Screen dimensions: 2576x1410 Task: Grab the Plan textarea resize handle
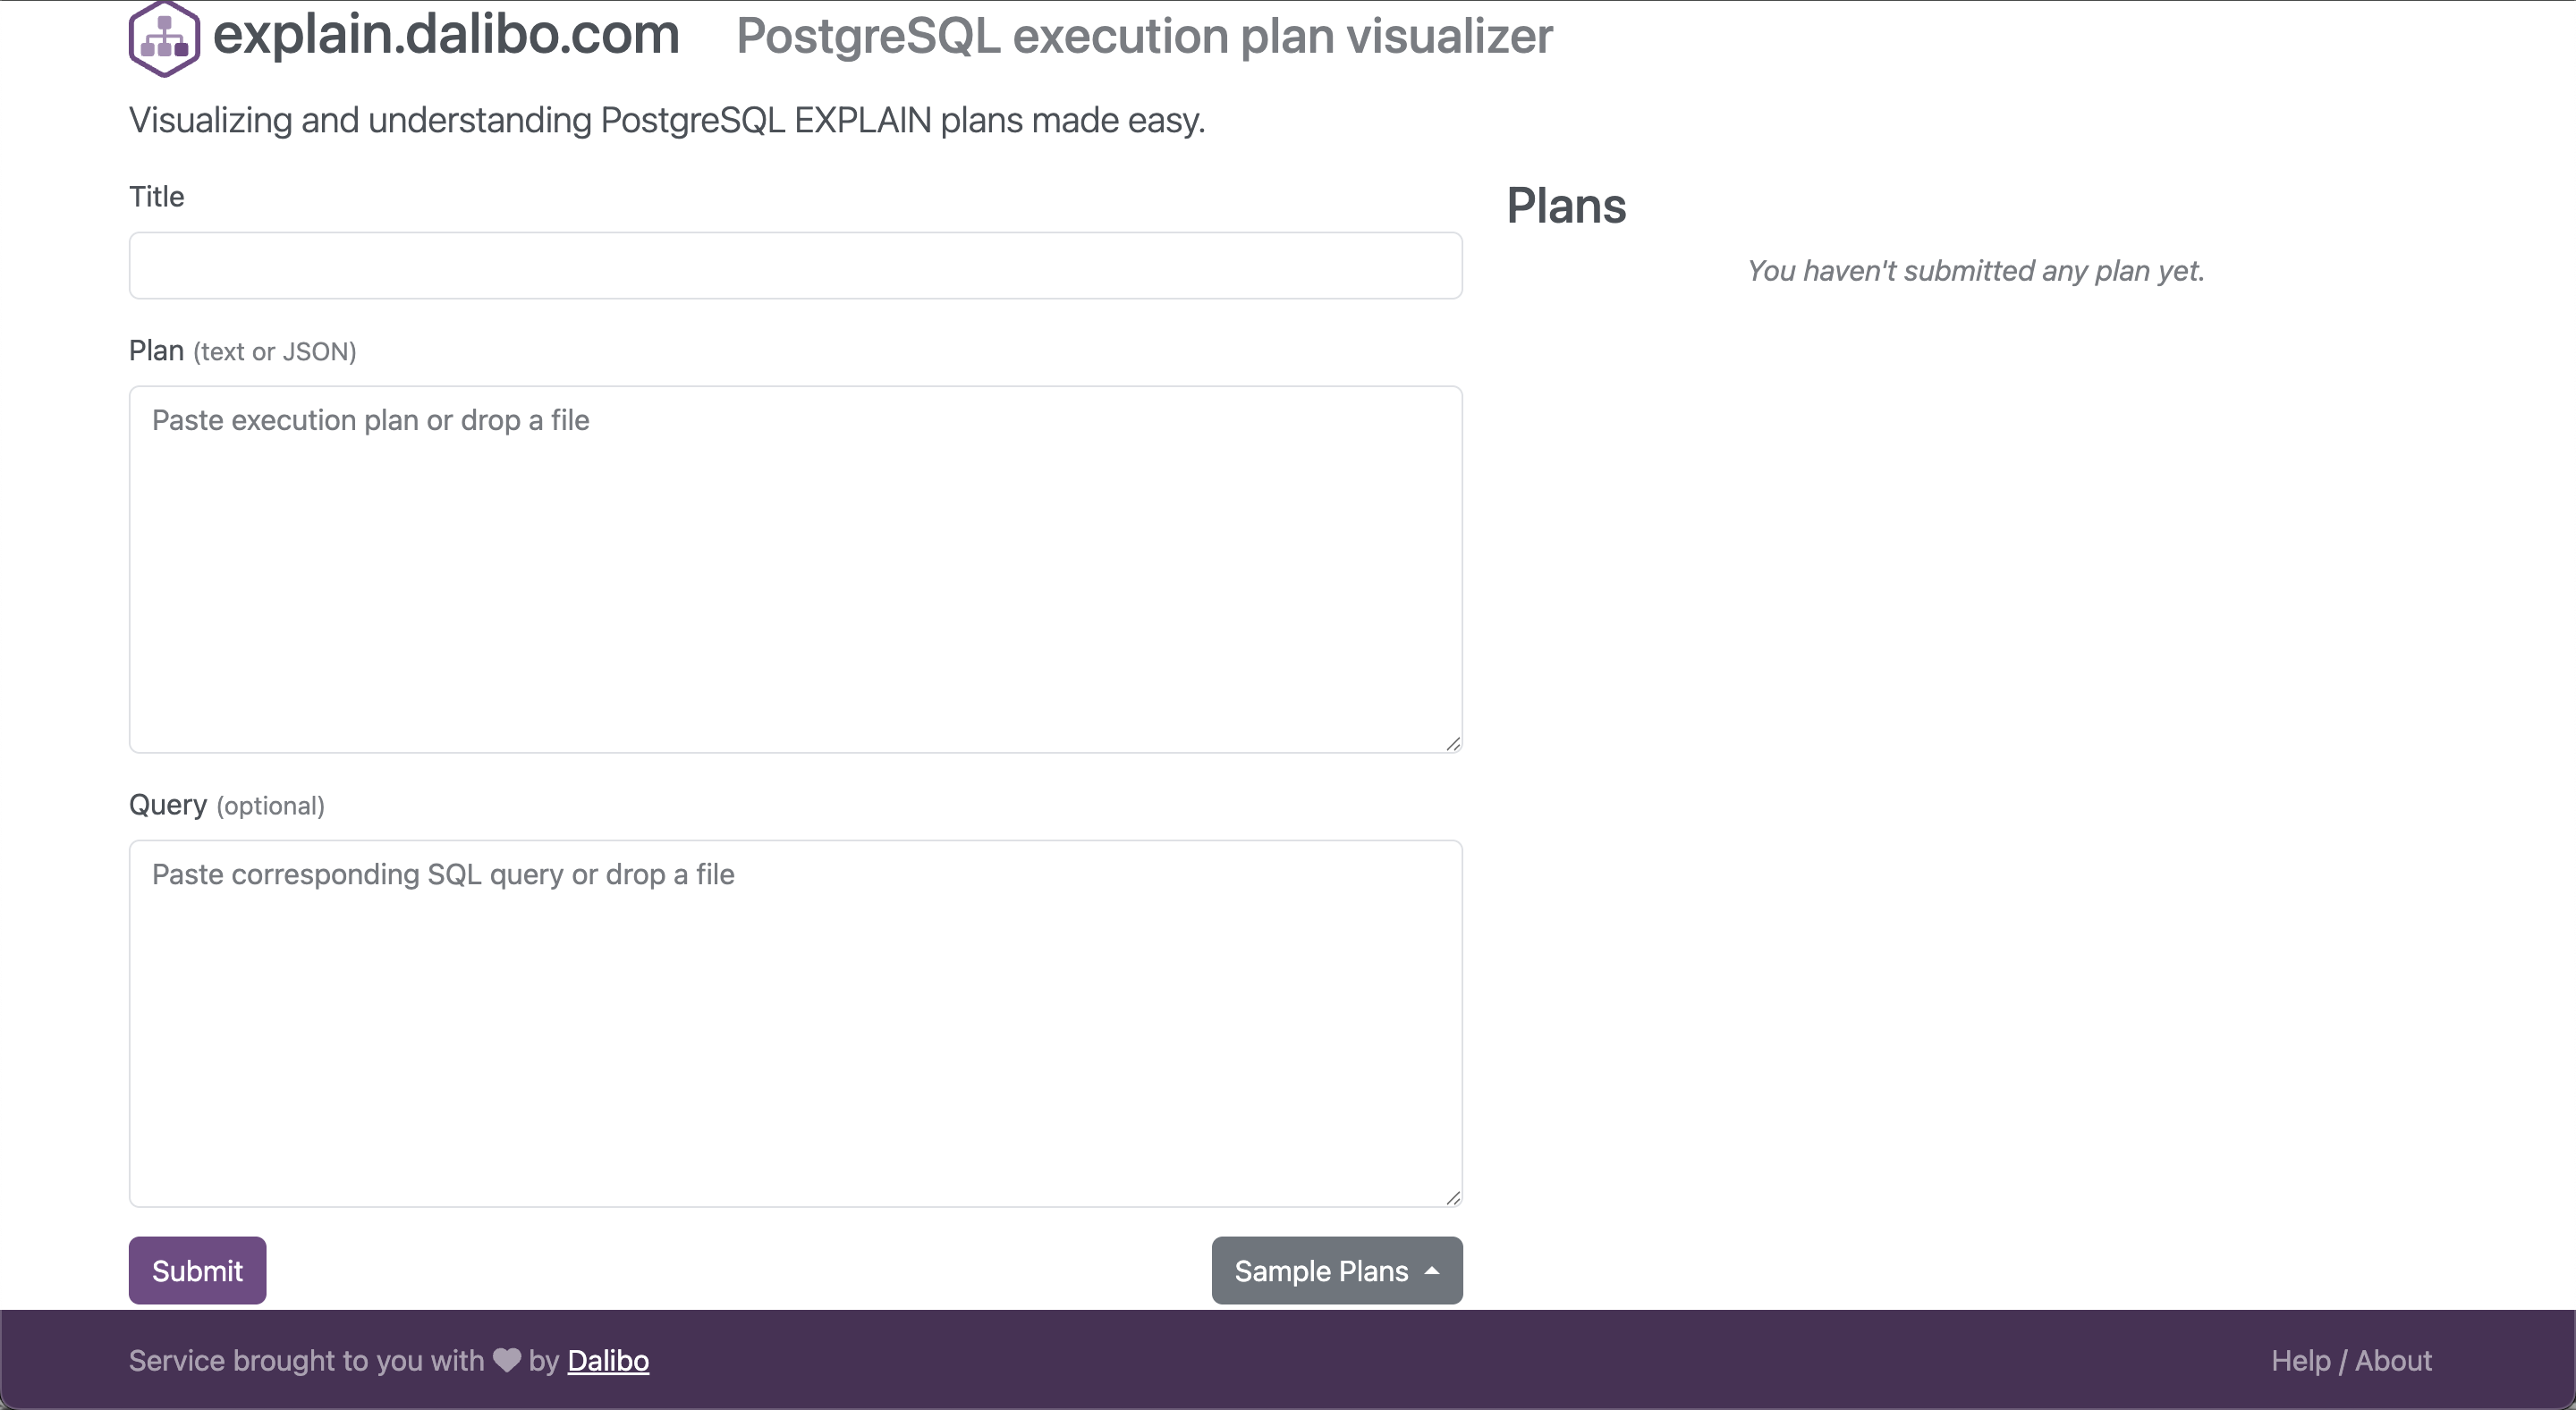click(1452, 744)
